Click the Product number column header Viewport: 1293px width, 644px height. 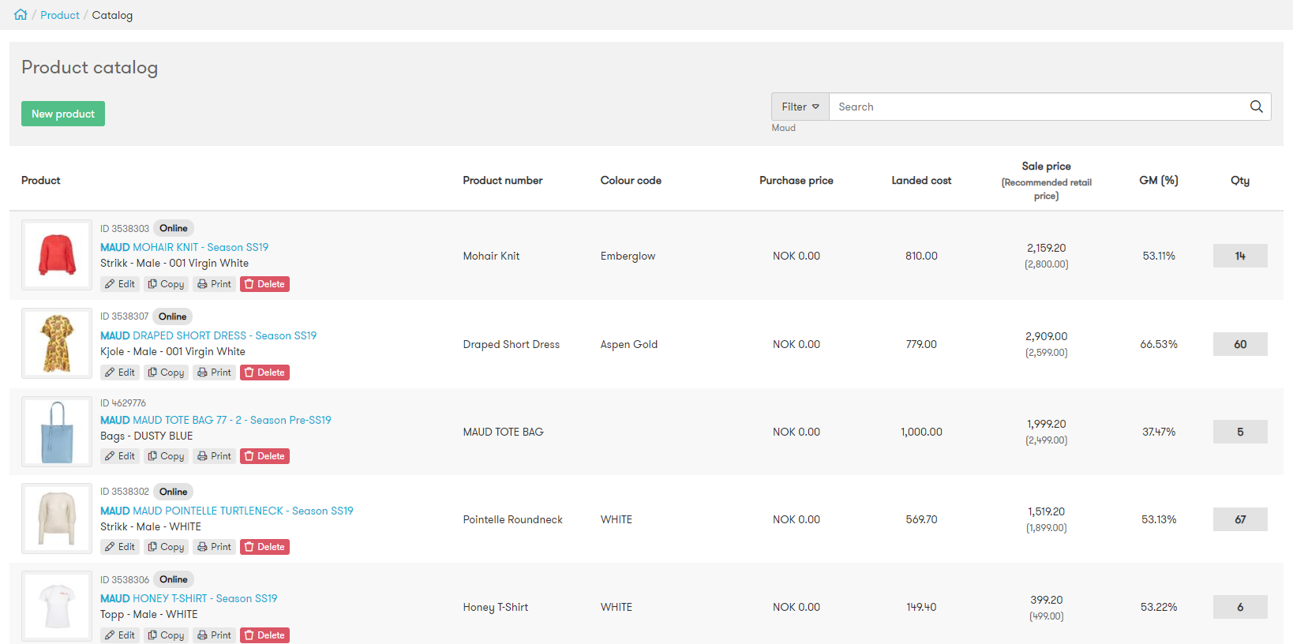click(x=503, y=181)
